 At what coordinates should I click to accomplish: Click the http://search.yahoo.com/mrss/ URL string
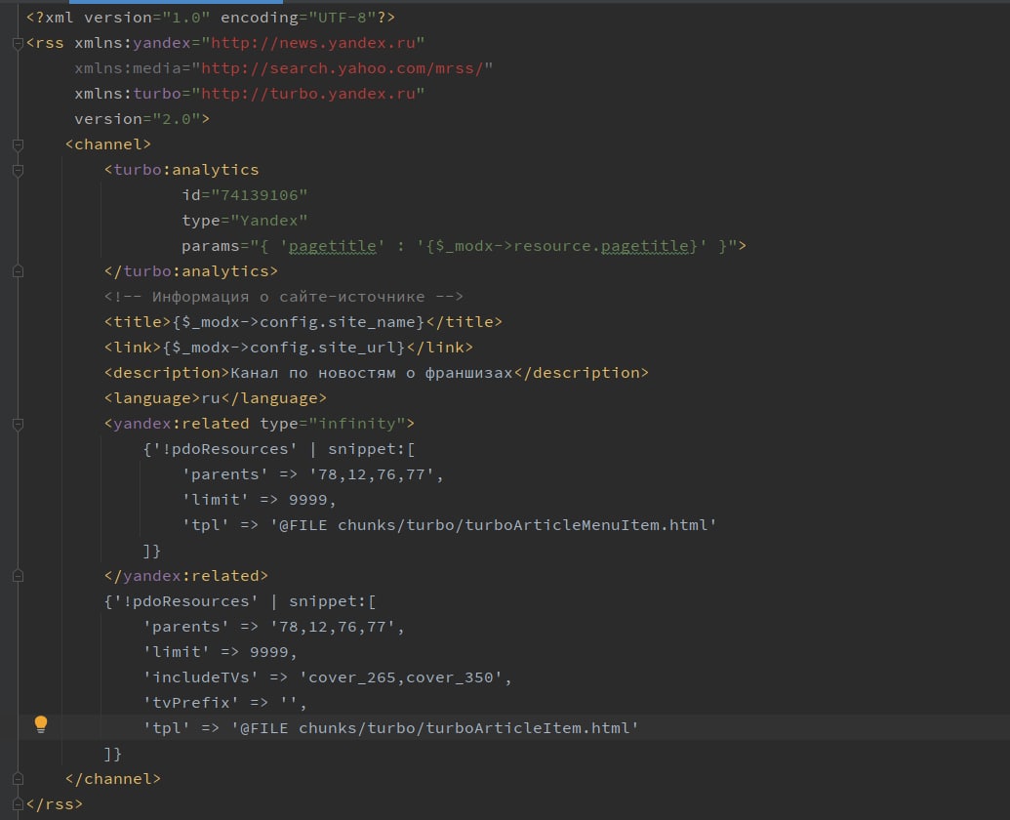click(x=343, y=68)
